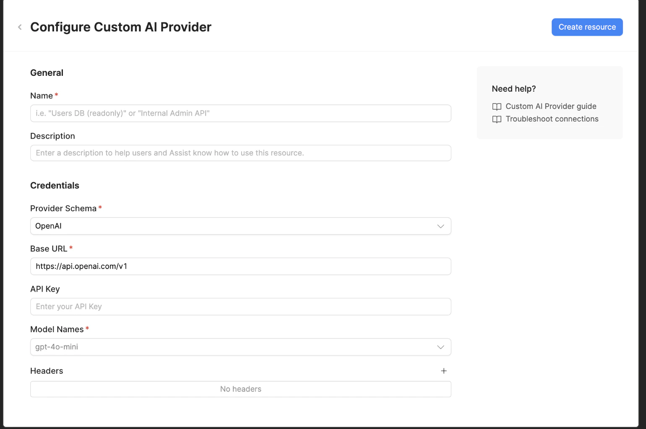The height and width of the screenshot is (429, 646).
Task: Open the Troubleshoot connections link
Action: coord(552,119)
